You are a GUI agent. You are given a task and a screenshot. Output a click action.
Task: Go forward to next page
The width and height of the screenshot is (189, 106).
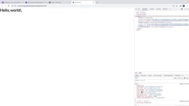click(5, 6)
